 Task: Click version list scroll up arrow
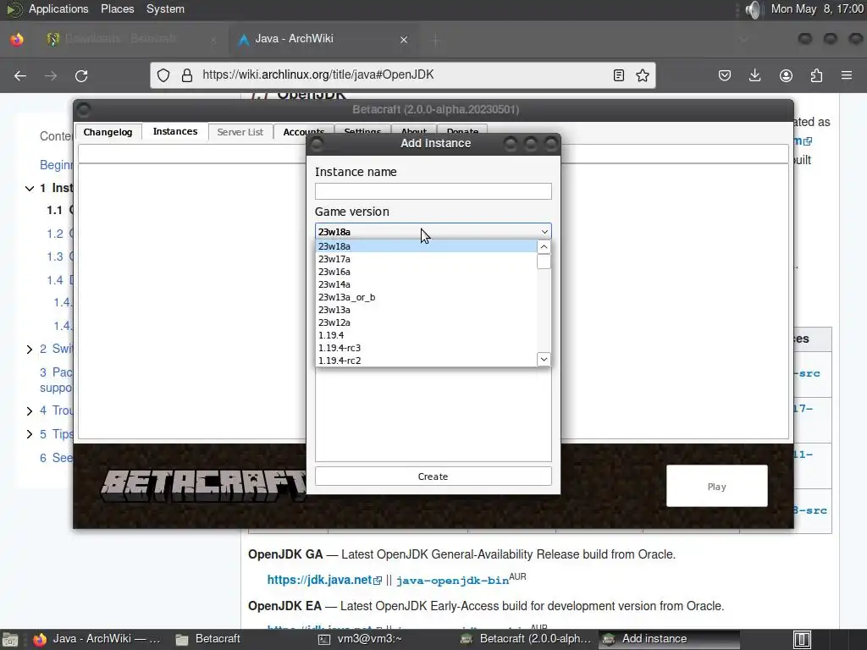(x=544, y=246)
